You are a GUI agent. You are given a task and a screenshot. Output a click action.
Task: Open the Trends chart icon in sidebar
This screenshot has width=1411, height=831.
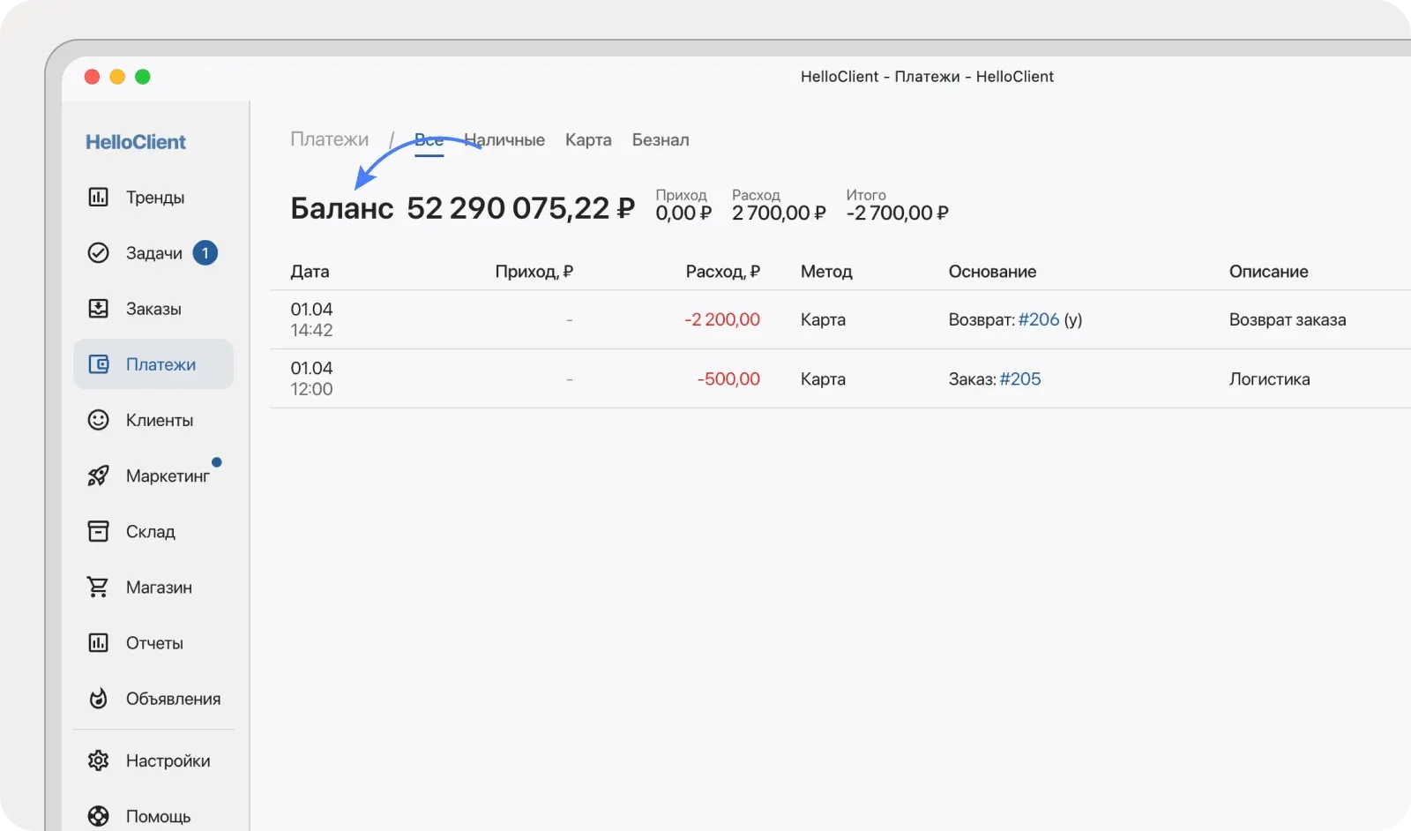[x=98, y=197]
